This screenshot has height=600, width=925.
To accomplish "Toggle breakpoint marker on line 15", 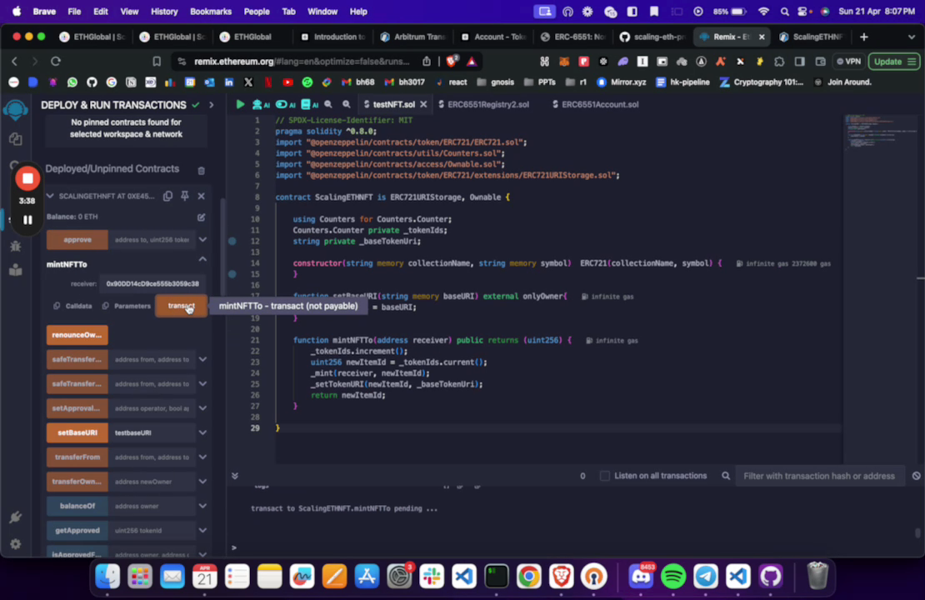I will tap(232, 274).
